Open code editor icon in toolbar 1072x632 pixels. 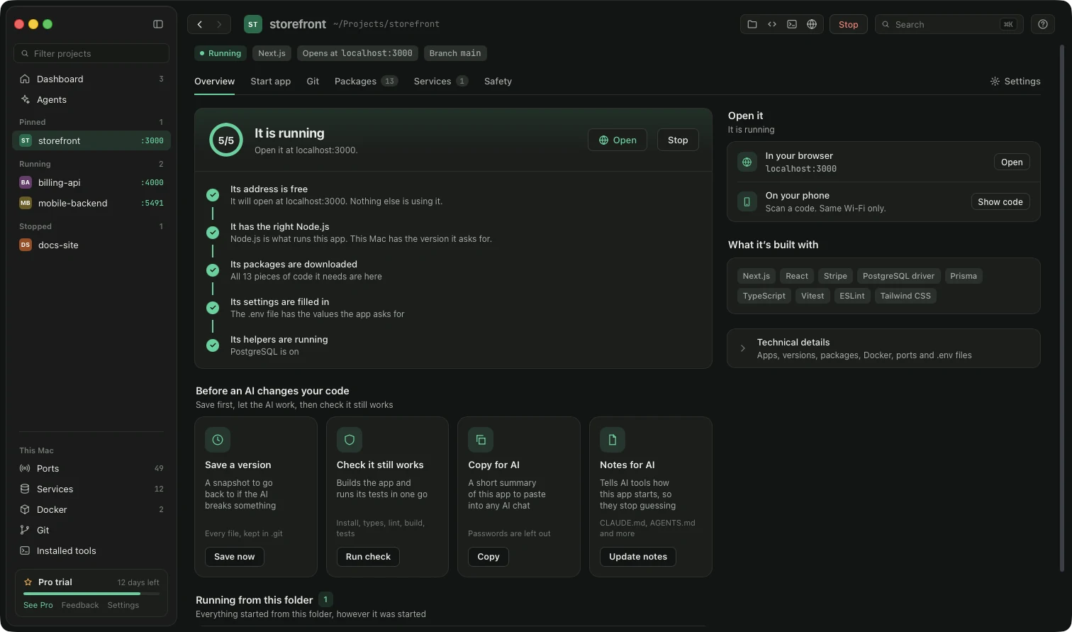point(772,24)
